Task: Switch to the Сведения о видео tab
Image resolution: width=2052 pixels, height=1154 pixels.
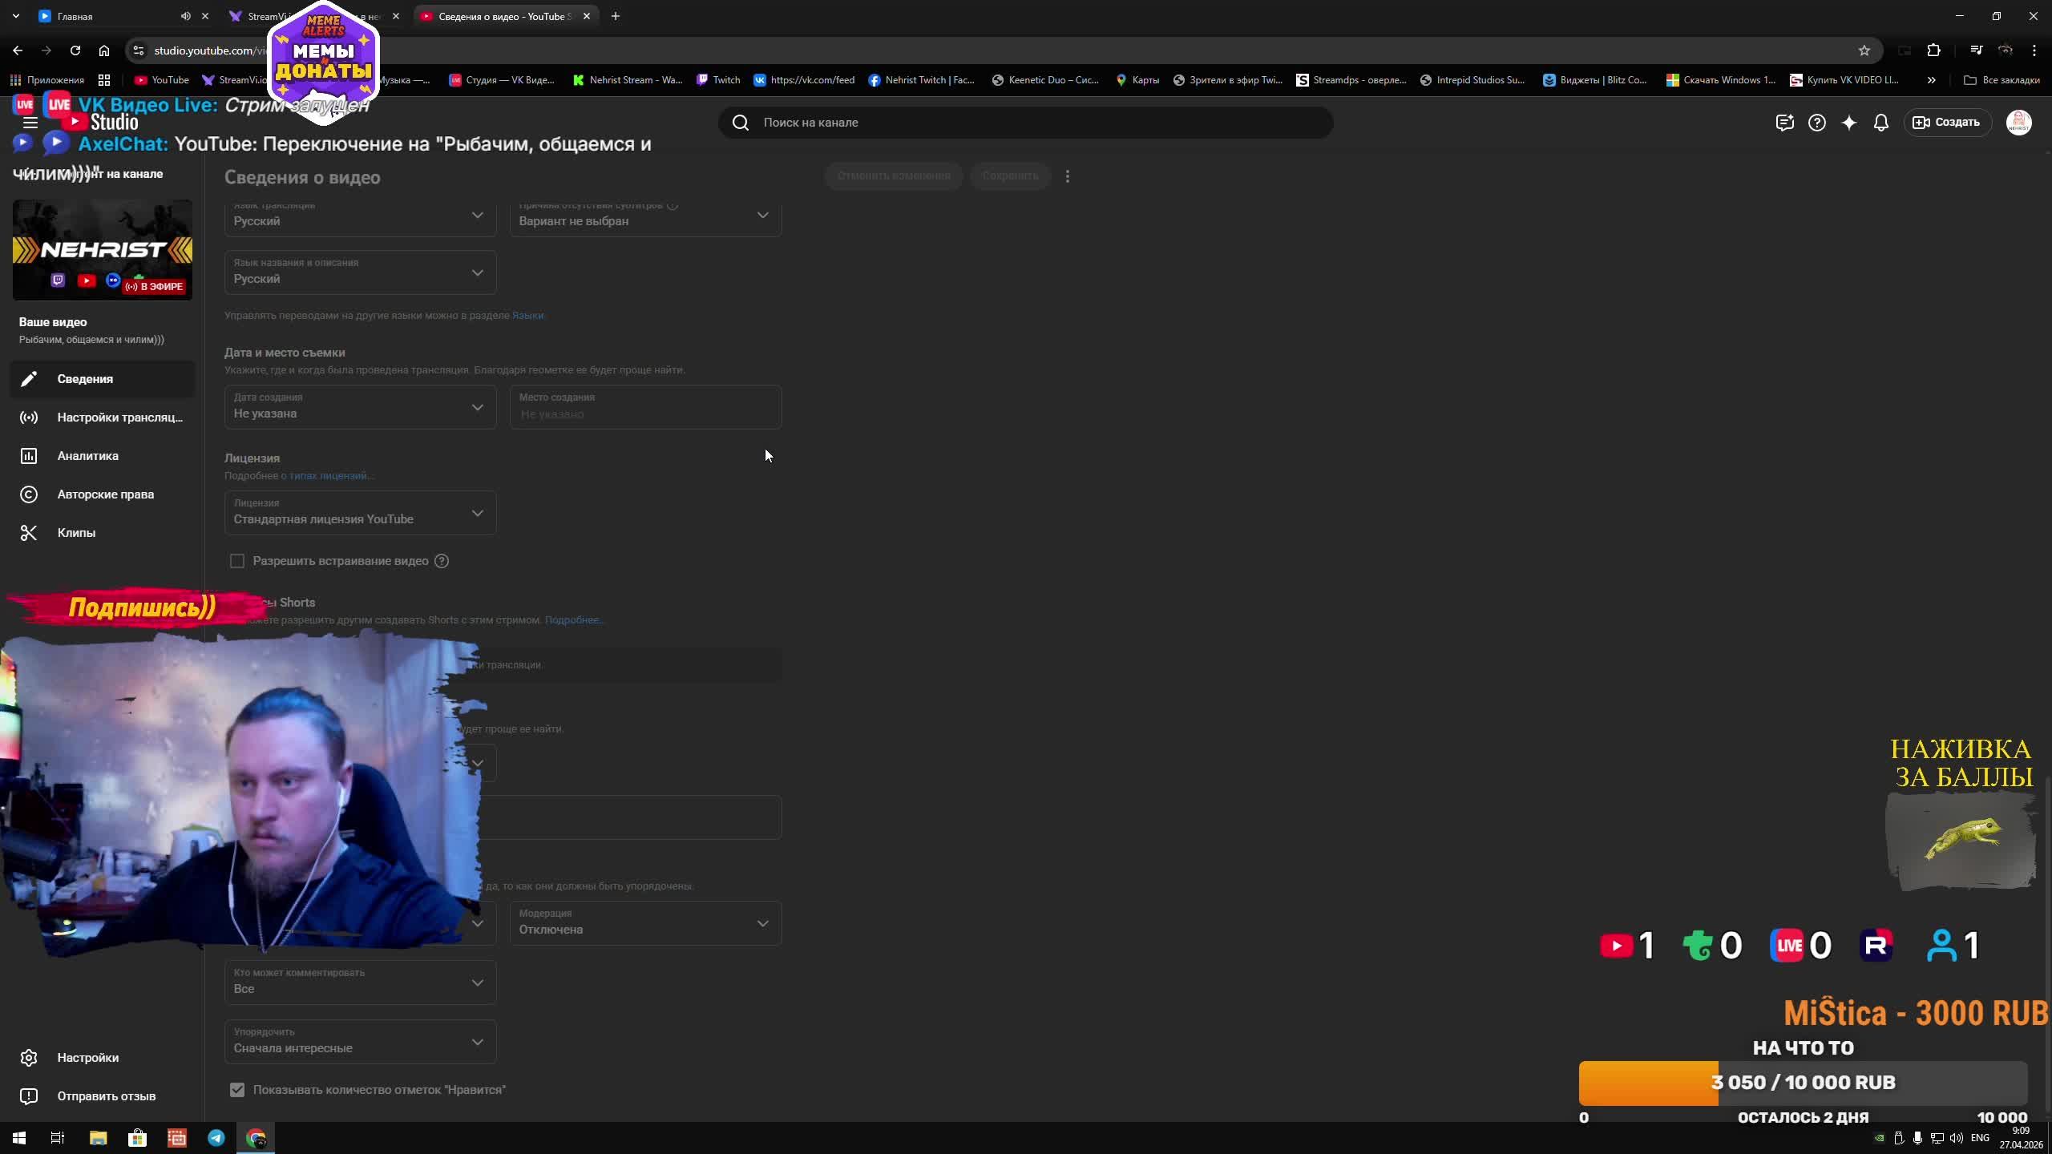Action: coord(505,16)
